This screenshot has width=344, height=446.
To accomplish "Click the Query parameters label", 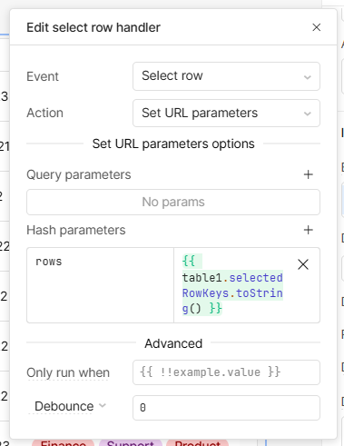I will pos(79,174).
